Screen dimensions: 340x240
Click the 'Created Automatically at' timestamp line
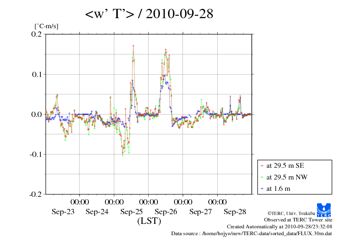(x=279, y=227)
